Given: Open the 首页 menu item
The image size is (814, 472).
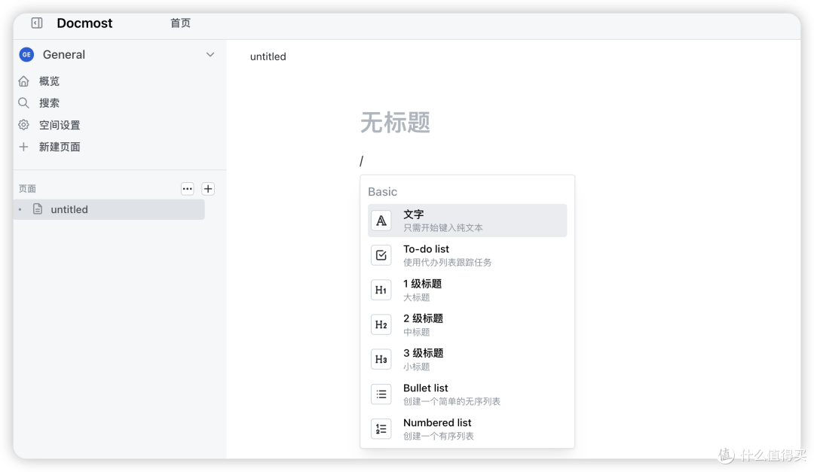Looking at the screenshot, I should pos(180,23).
